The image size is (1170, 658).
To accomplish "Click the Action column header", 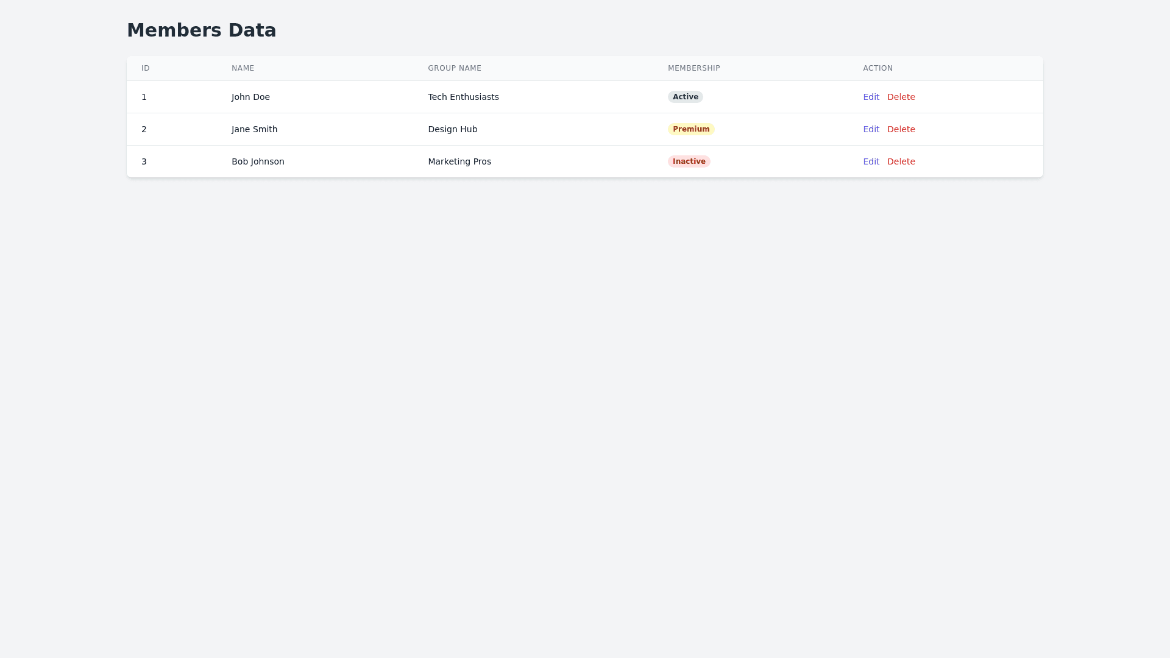I will [877, 68].
